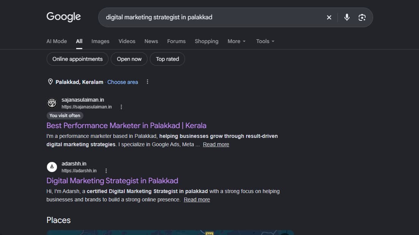This screenshot has width=419, height=235.
Task: Click the https://adarshh.in URL text
Action: point(79,171)
